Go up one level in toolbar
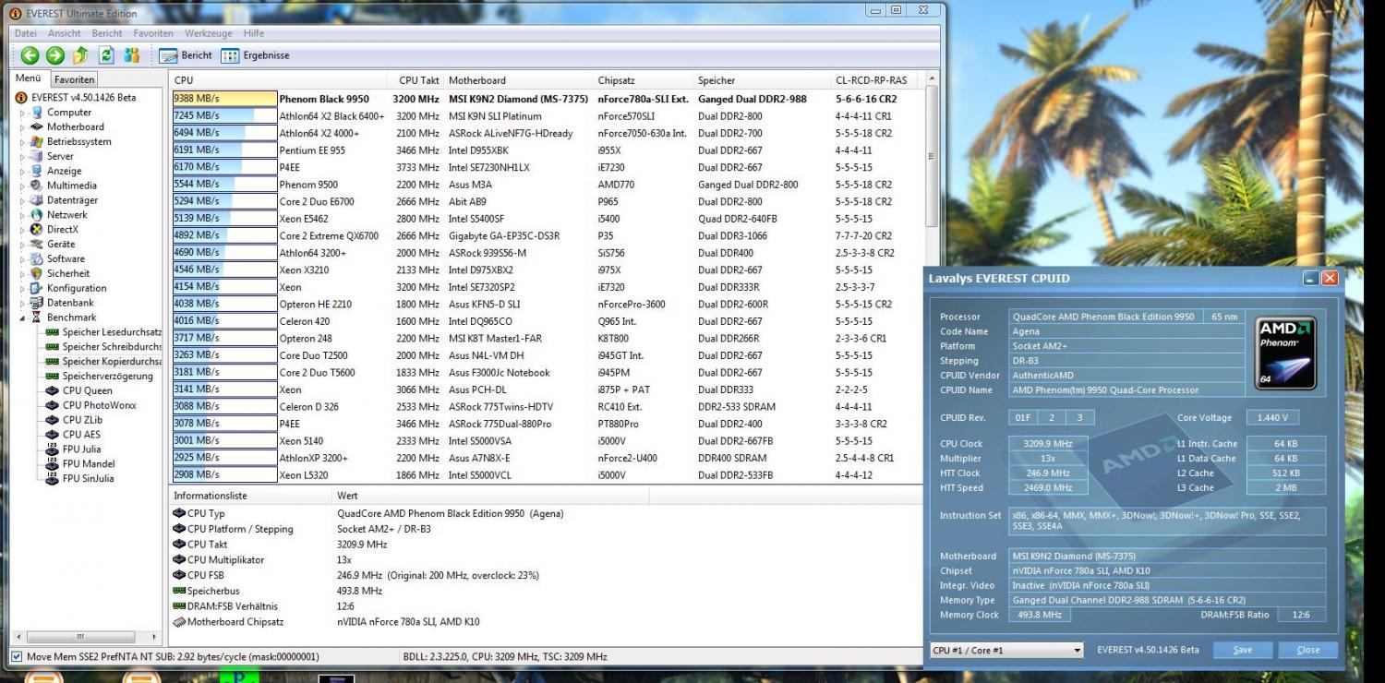The image size is (1385, 683). point(81,55)
